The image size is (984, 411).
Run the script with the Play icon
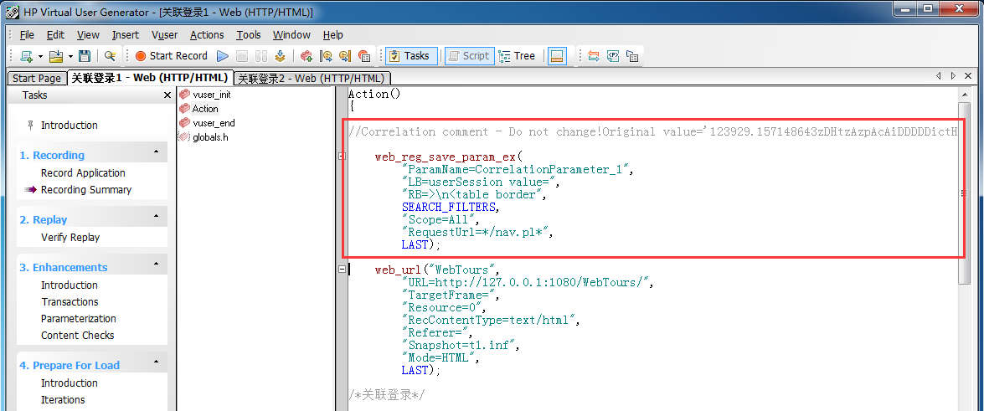(222, 56)
